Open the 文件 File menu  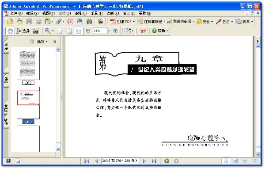[16, 13]
